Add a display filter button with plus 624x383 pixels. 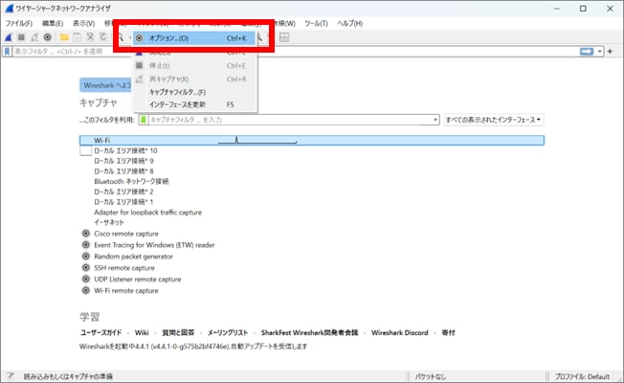[x=610, y=52]
